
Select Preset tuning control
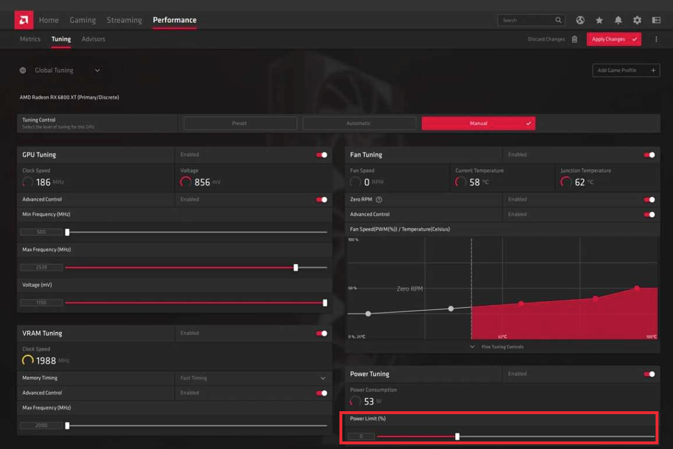(240, 123)
